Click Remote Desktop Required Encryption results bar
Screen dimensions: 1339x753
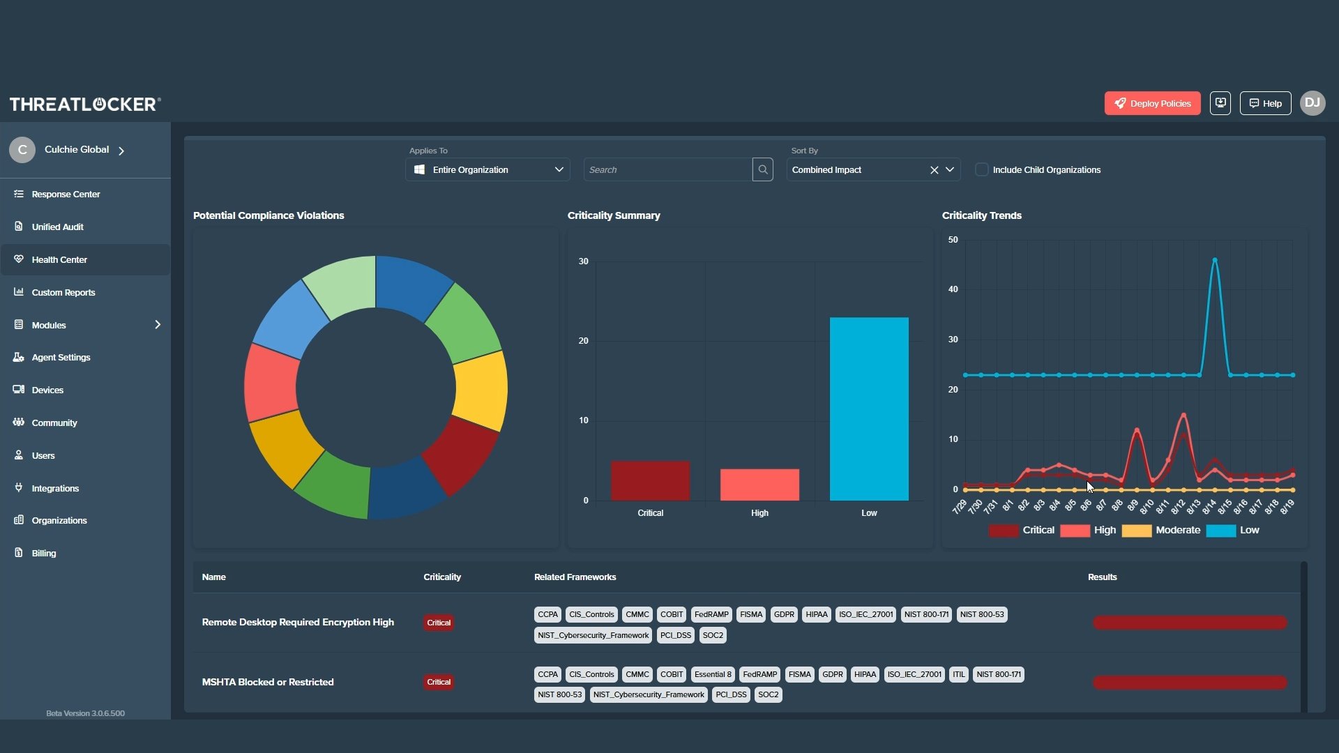[x=1190, y=623]
